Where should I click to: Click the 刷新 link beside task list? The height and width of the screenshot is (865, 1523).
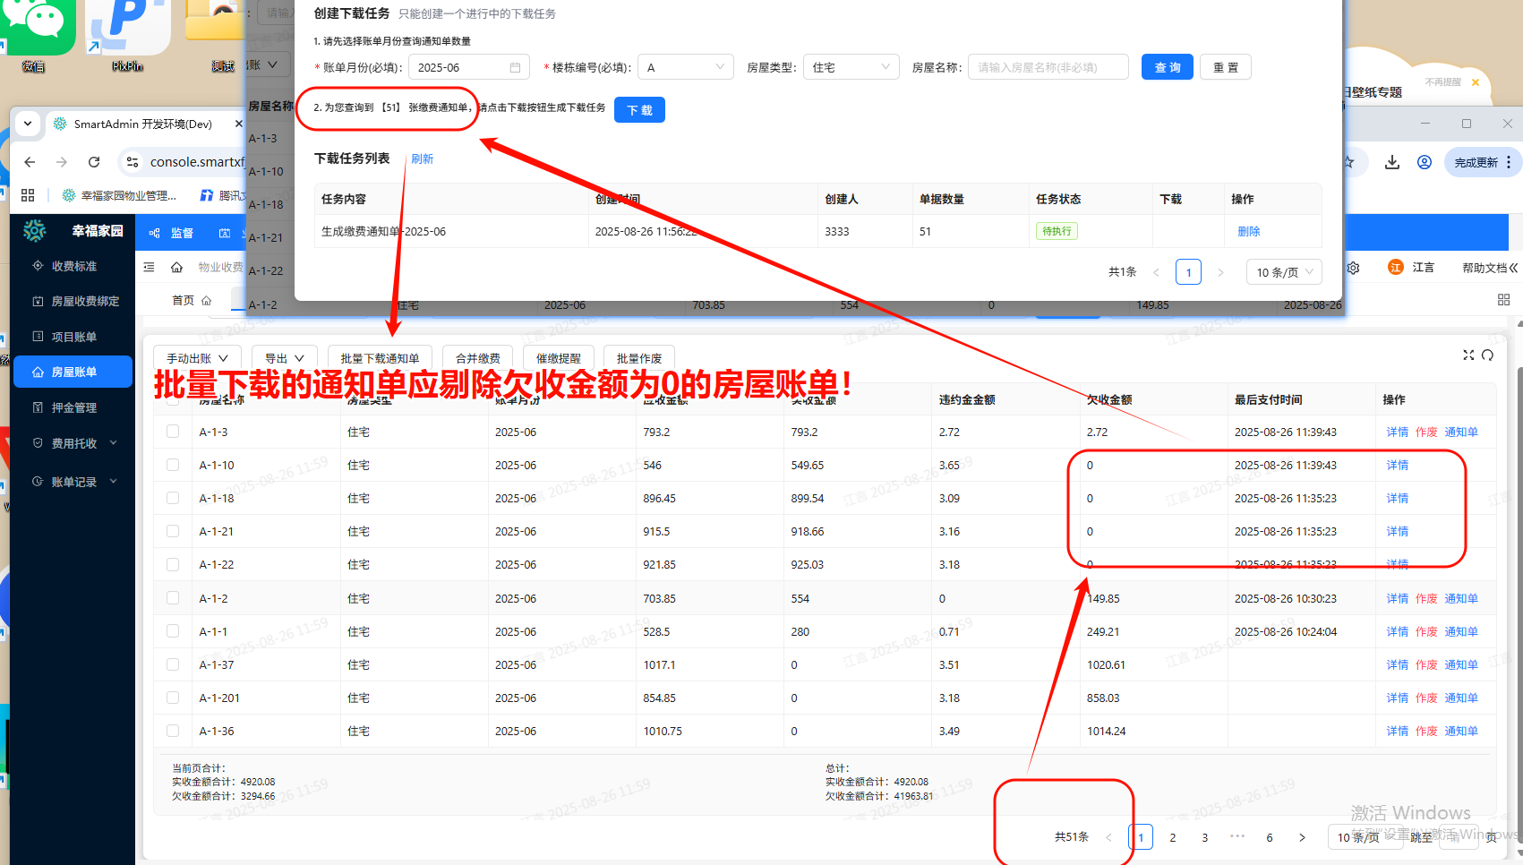click(422, 158)
